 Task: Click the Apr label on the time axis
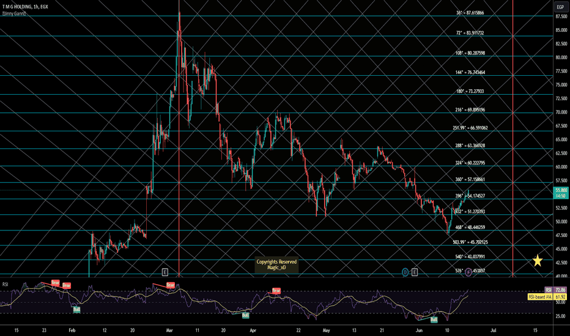click(x=253, y=331)
